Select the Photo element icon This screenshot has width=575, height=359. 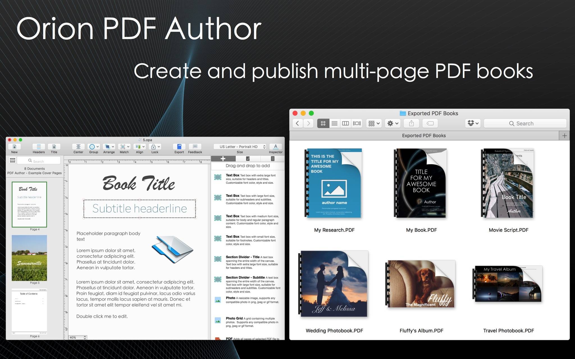click(x=218, y=300)
